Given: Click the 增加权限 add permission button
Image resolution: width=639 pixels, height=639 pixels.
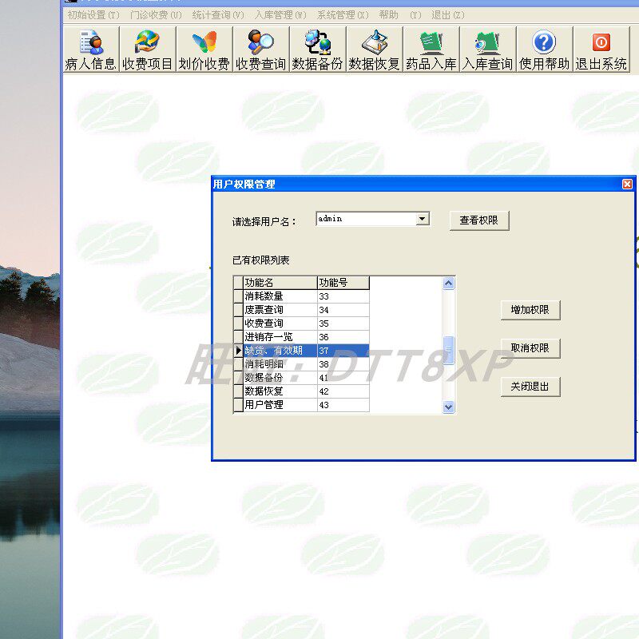Looking at the screenshot, I should (530, 310).
